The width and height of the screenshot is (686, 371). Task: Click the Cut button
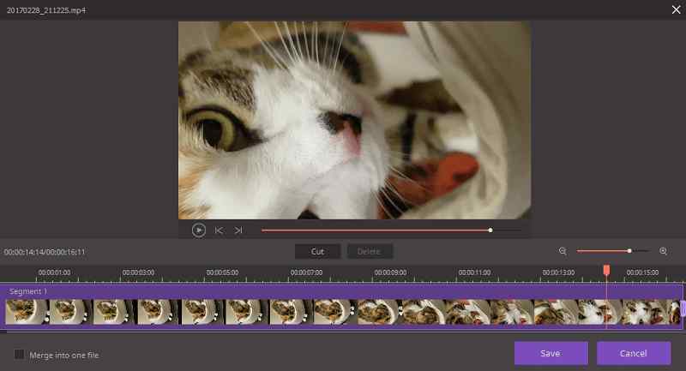(x=317, y=251)
